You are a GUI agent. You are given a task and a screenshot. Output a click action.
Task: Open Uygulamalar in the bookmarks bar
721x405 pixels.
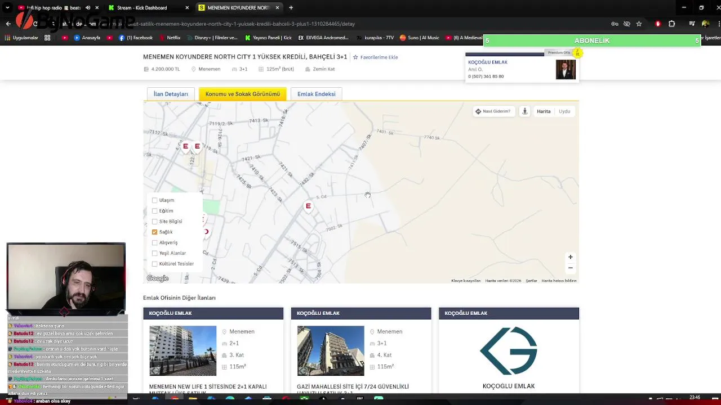tap(21, 38)
